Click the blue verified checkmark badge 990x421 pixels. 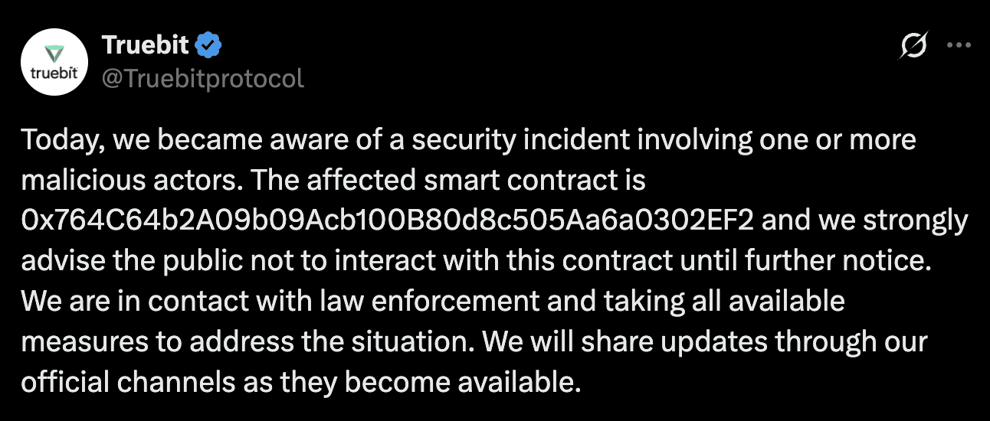(x=208, y=45)
